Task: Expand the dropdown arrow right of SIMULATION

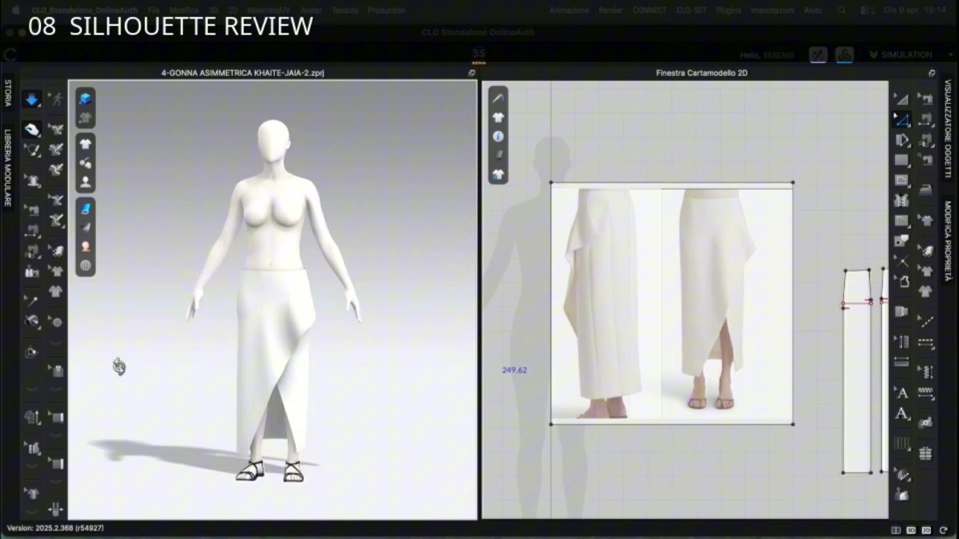Action: pyautogui.click(x=950, y=55)
